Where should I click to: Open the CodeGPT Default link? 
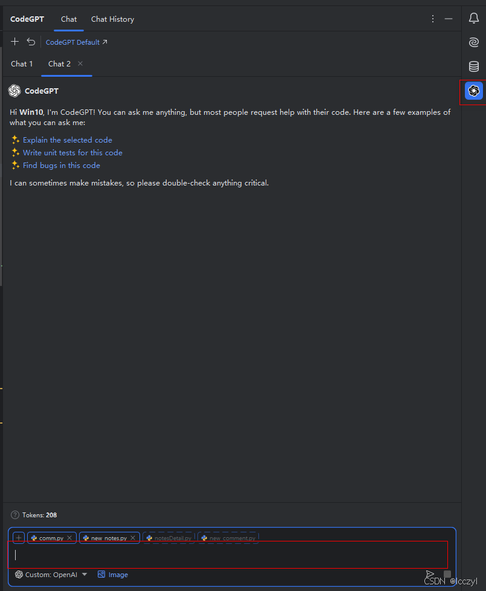(x=77, y=42)
